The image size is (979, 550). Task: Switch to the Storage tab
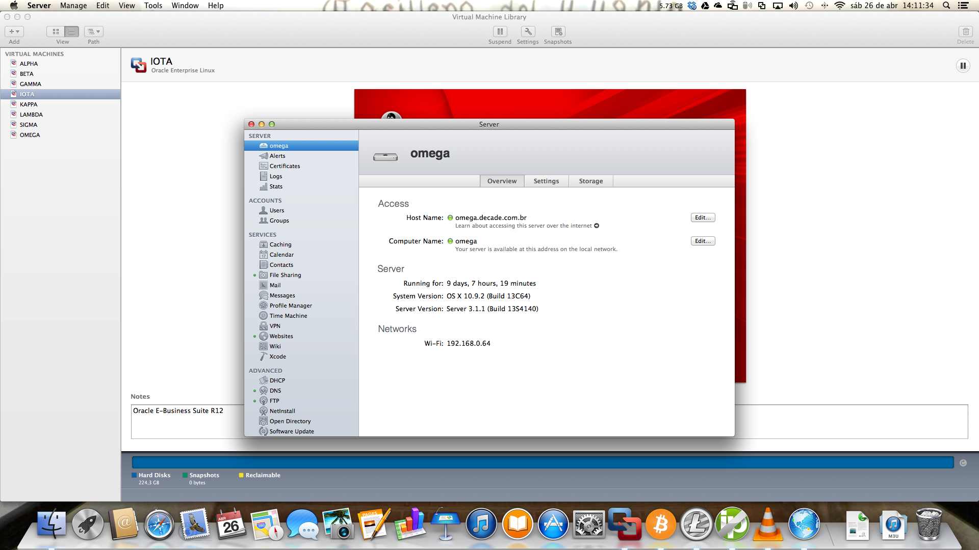(x=590, y=181)
